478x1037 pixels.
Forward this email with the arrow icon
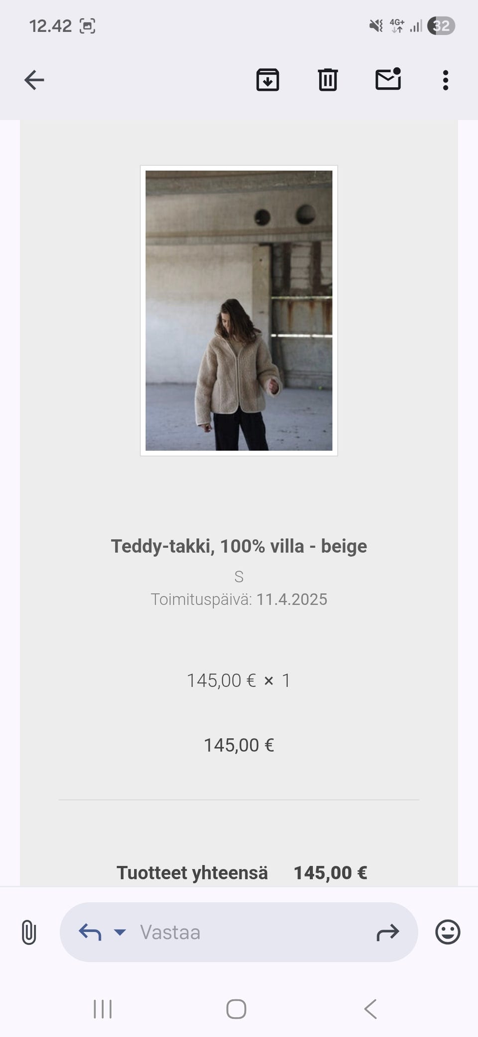click(388, 932)
